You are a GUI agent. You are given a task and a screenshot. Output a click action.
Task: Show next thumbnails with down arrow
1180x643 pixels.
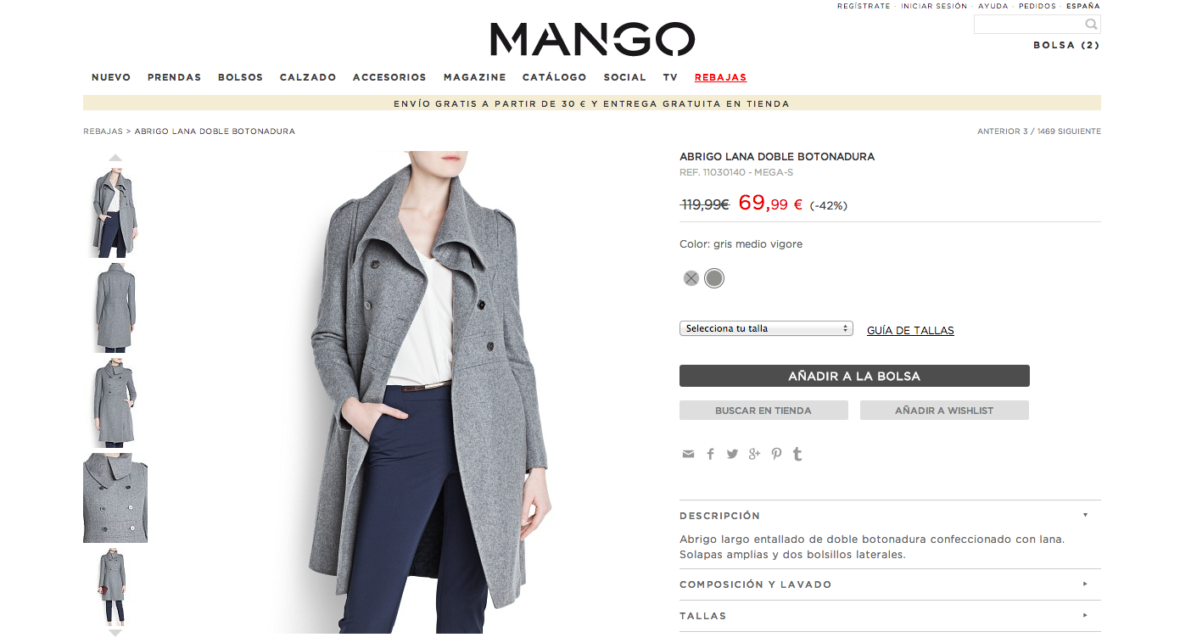[x=115, y=633]
